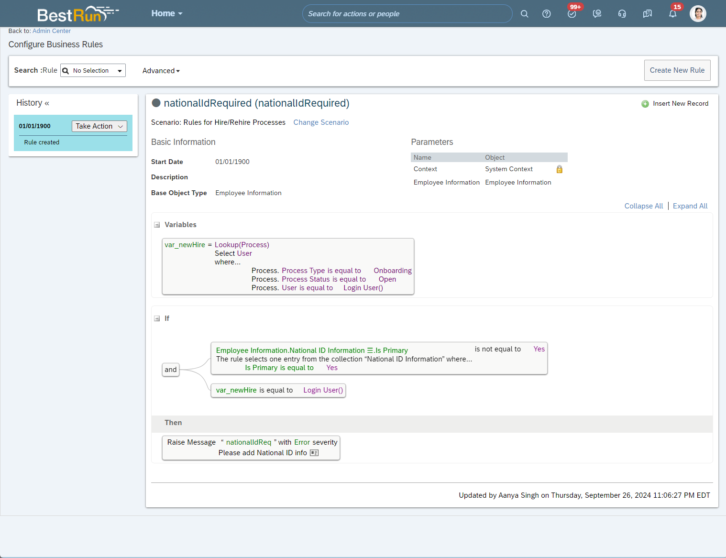Click the var_newHire Lookup variable box
The width and height of the screenshot is (726, 558).
[x=288, y=266]
